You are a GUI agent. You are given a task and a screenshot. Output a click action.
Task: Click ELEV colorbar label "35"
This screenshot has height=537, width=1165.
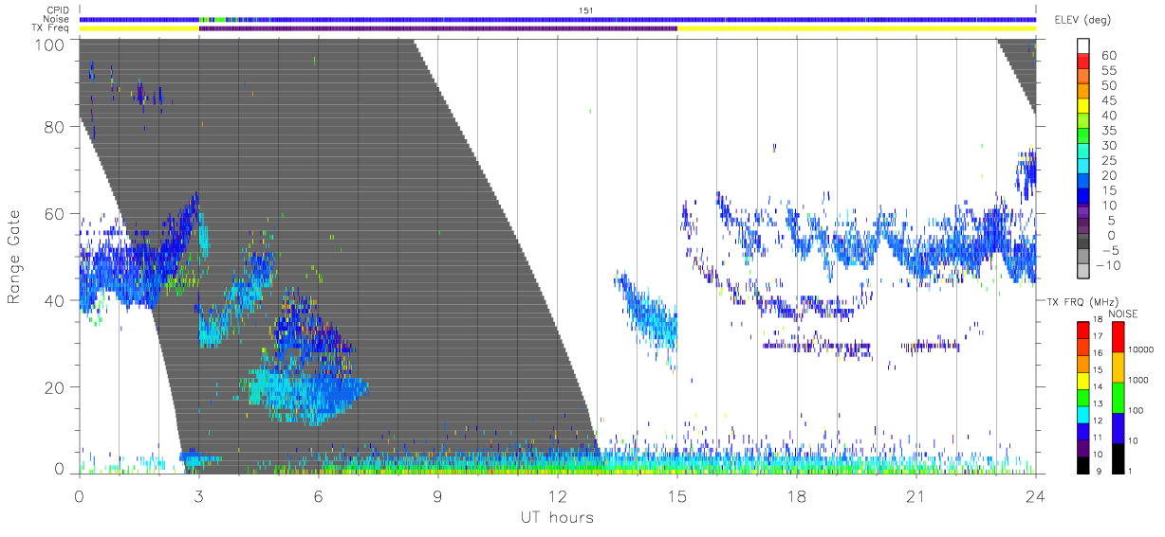pyautogui.click(x=1107, y=130)
